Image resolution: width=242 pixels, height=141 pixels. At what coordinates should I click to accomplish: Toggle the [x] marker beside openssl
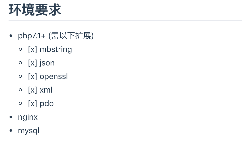pyautogui.click(x=32, y=77)
